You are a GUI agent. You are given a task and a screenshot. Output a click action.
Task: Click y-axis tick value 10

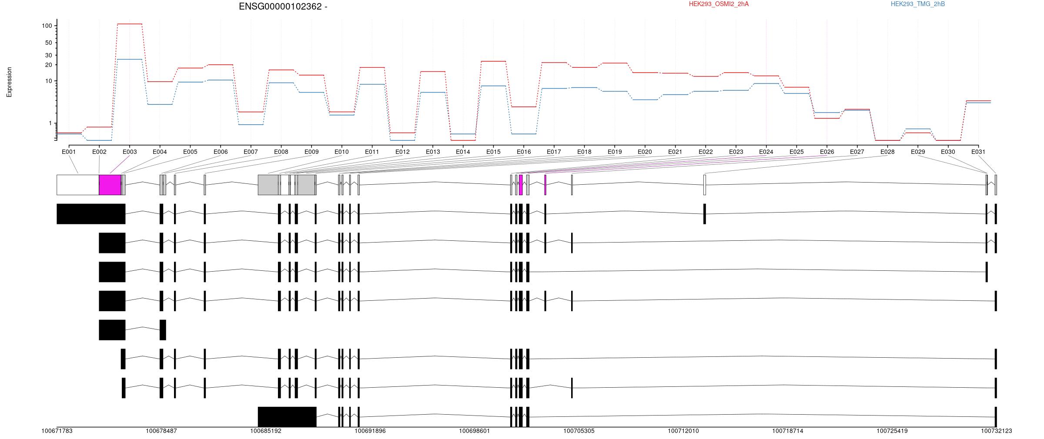pyautogui.click(x=49, y=81)
